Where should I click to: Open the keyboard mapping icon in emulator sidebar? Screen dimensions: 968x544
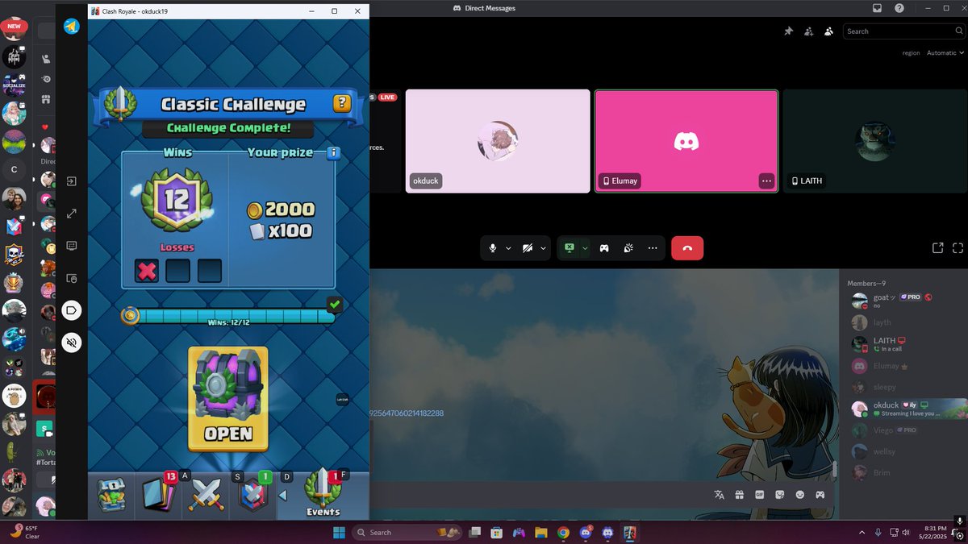coord(72,245)
